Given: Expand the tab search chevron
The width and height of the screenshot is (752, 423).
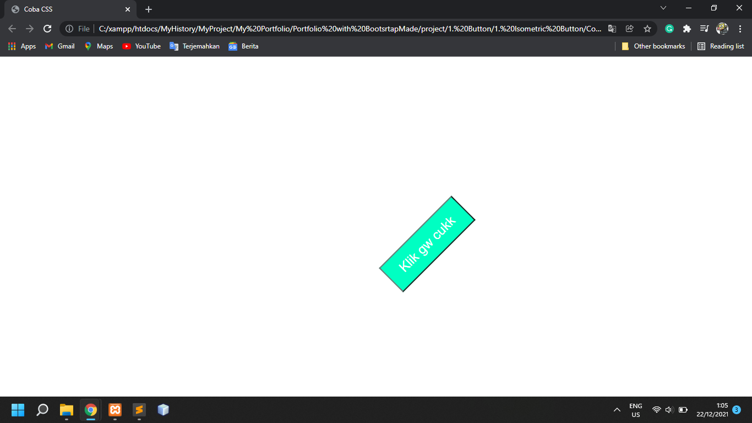Looking at the screenshot, I should click(x=663, y=8).
